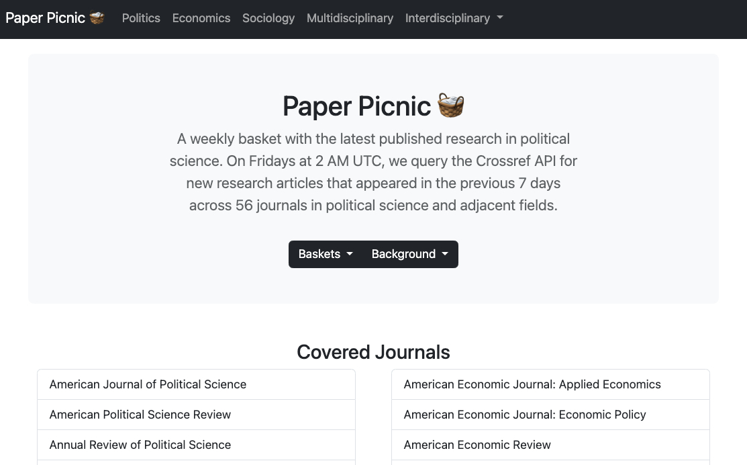Screen dimensions: 747x465
Task: Click the large basket emoji in heading
Action: click(x=450, y=106)
